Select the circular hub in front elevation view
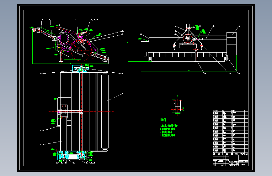Viewport: 272px width, 176px height. pos(188,38)
